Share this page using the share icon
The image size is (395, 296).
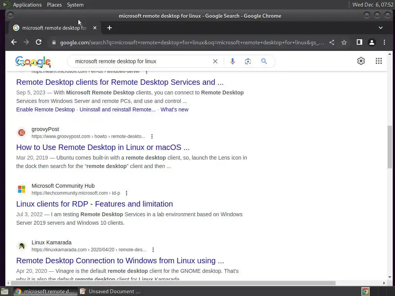(332, 42)
